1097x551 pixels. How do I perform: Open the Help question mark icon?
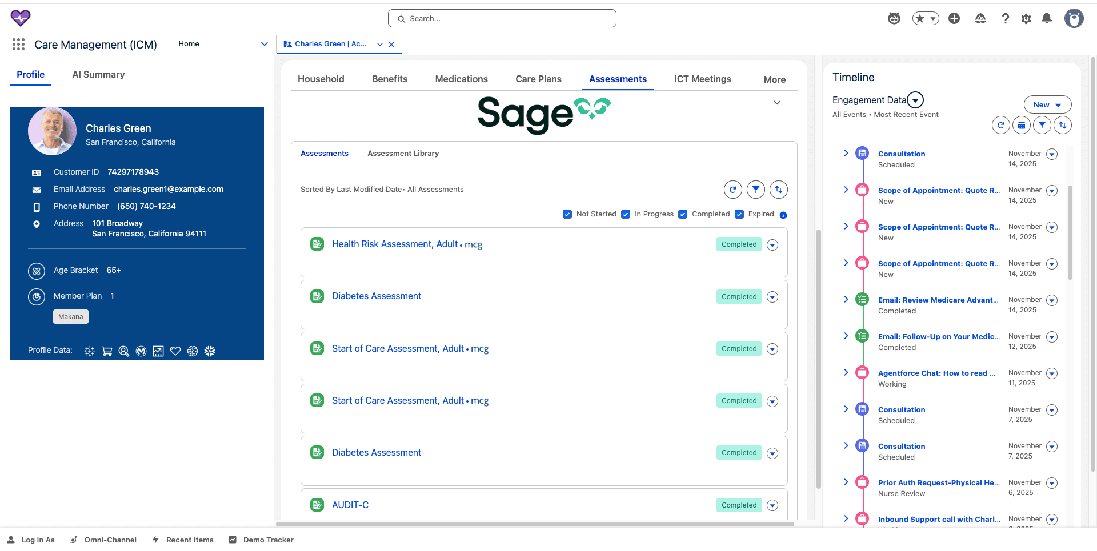[1005, 18]
